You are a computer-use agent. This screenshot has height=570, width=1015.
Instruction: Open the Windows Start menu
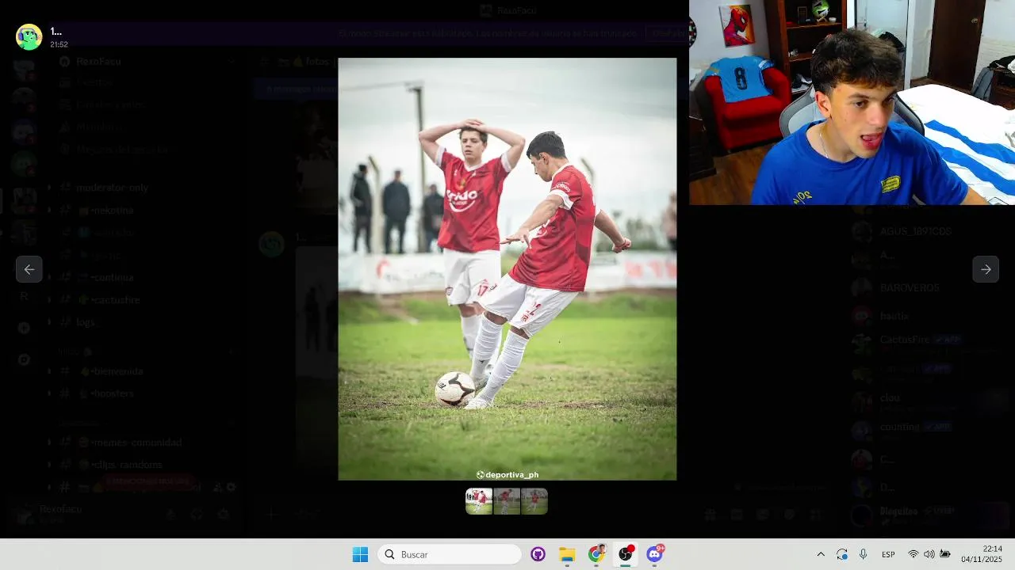coord(360,554)
